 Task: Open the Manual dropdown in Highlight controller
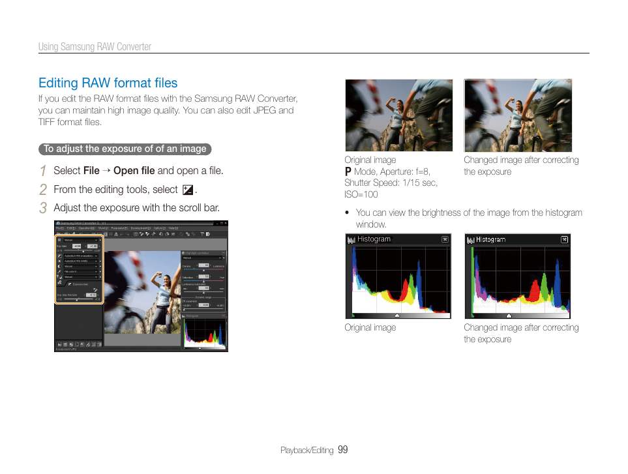click(202, 258)
